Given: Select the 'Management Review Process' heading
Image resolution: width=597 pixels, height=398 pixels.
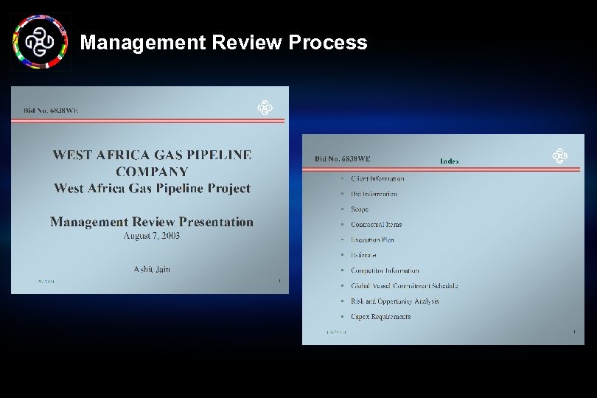Looking at the screenshot, I should point(223,42).
